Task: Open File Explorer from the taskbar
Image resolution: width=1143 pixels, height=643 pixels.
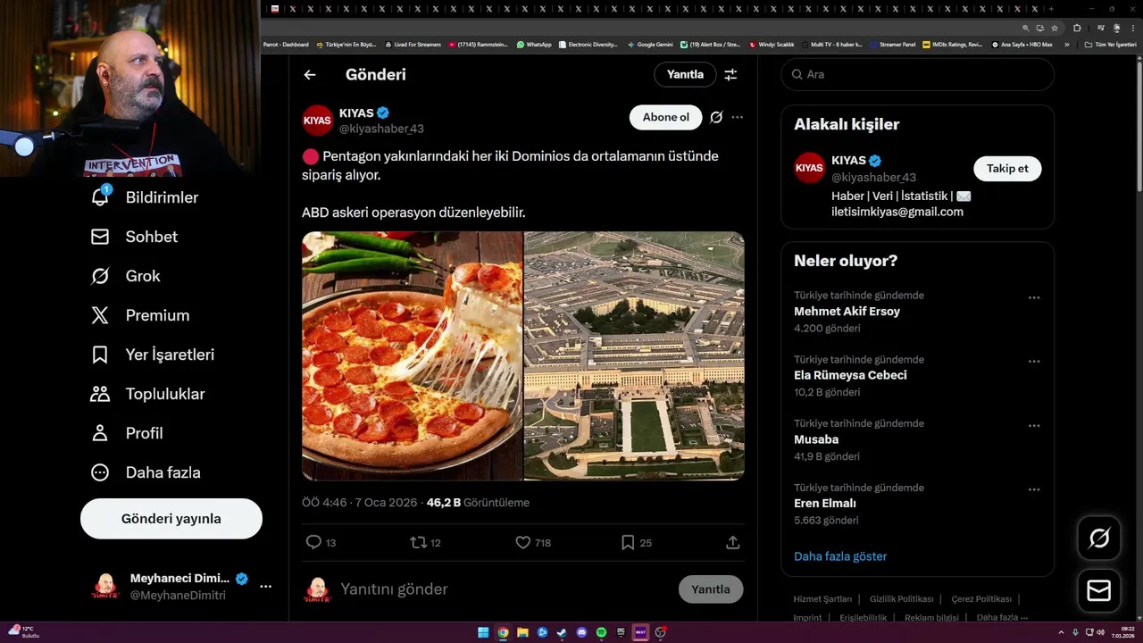Action: pos(522,632)
